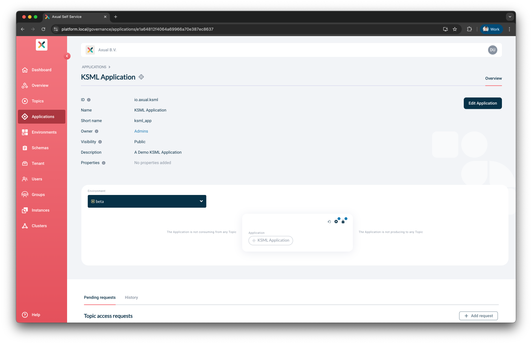The width and height of the screenshot is (532, 344).
Task: Select the Pending requests tab
Action: coord(100,297)
